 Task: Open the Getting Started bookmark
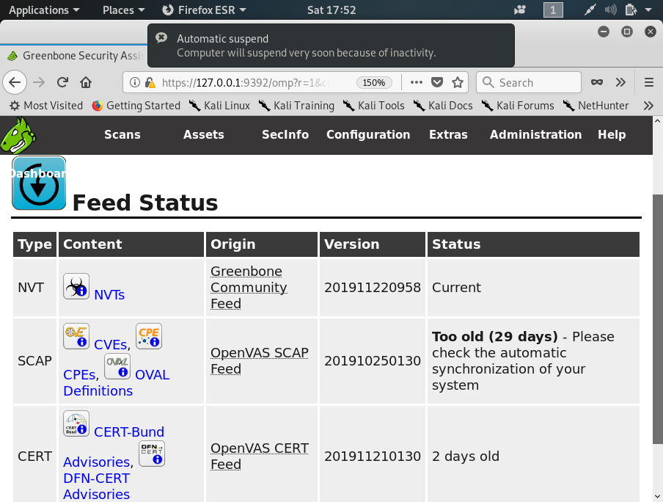coord(136,106)
